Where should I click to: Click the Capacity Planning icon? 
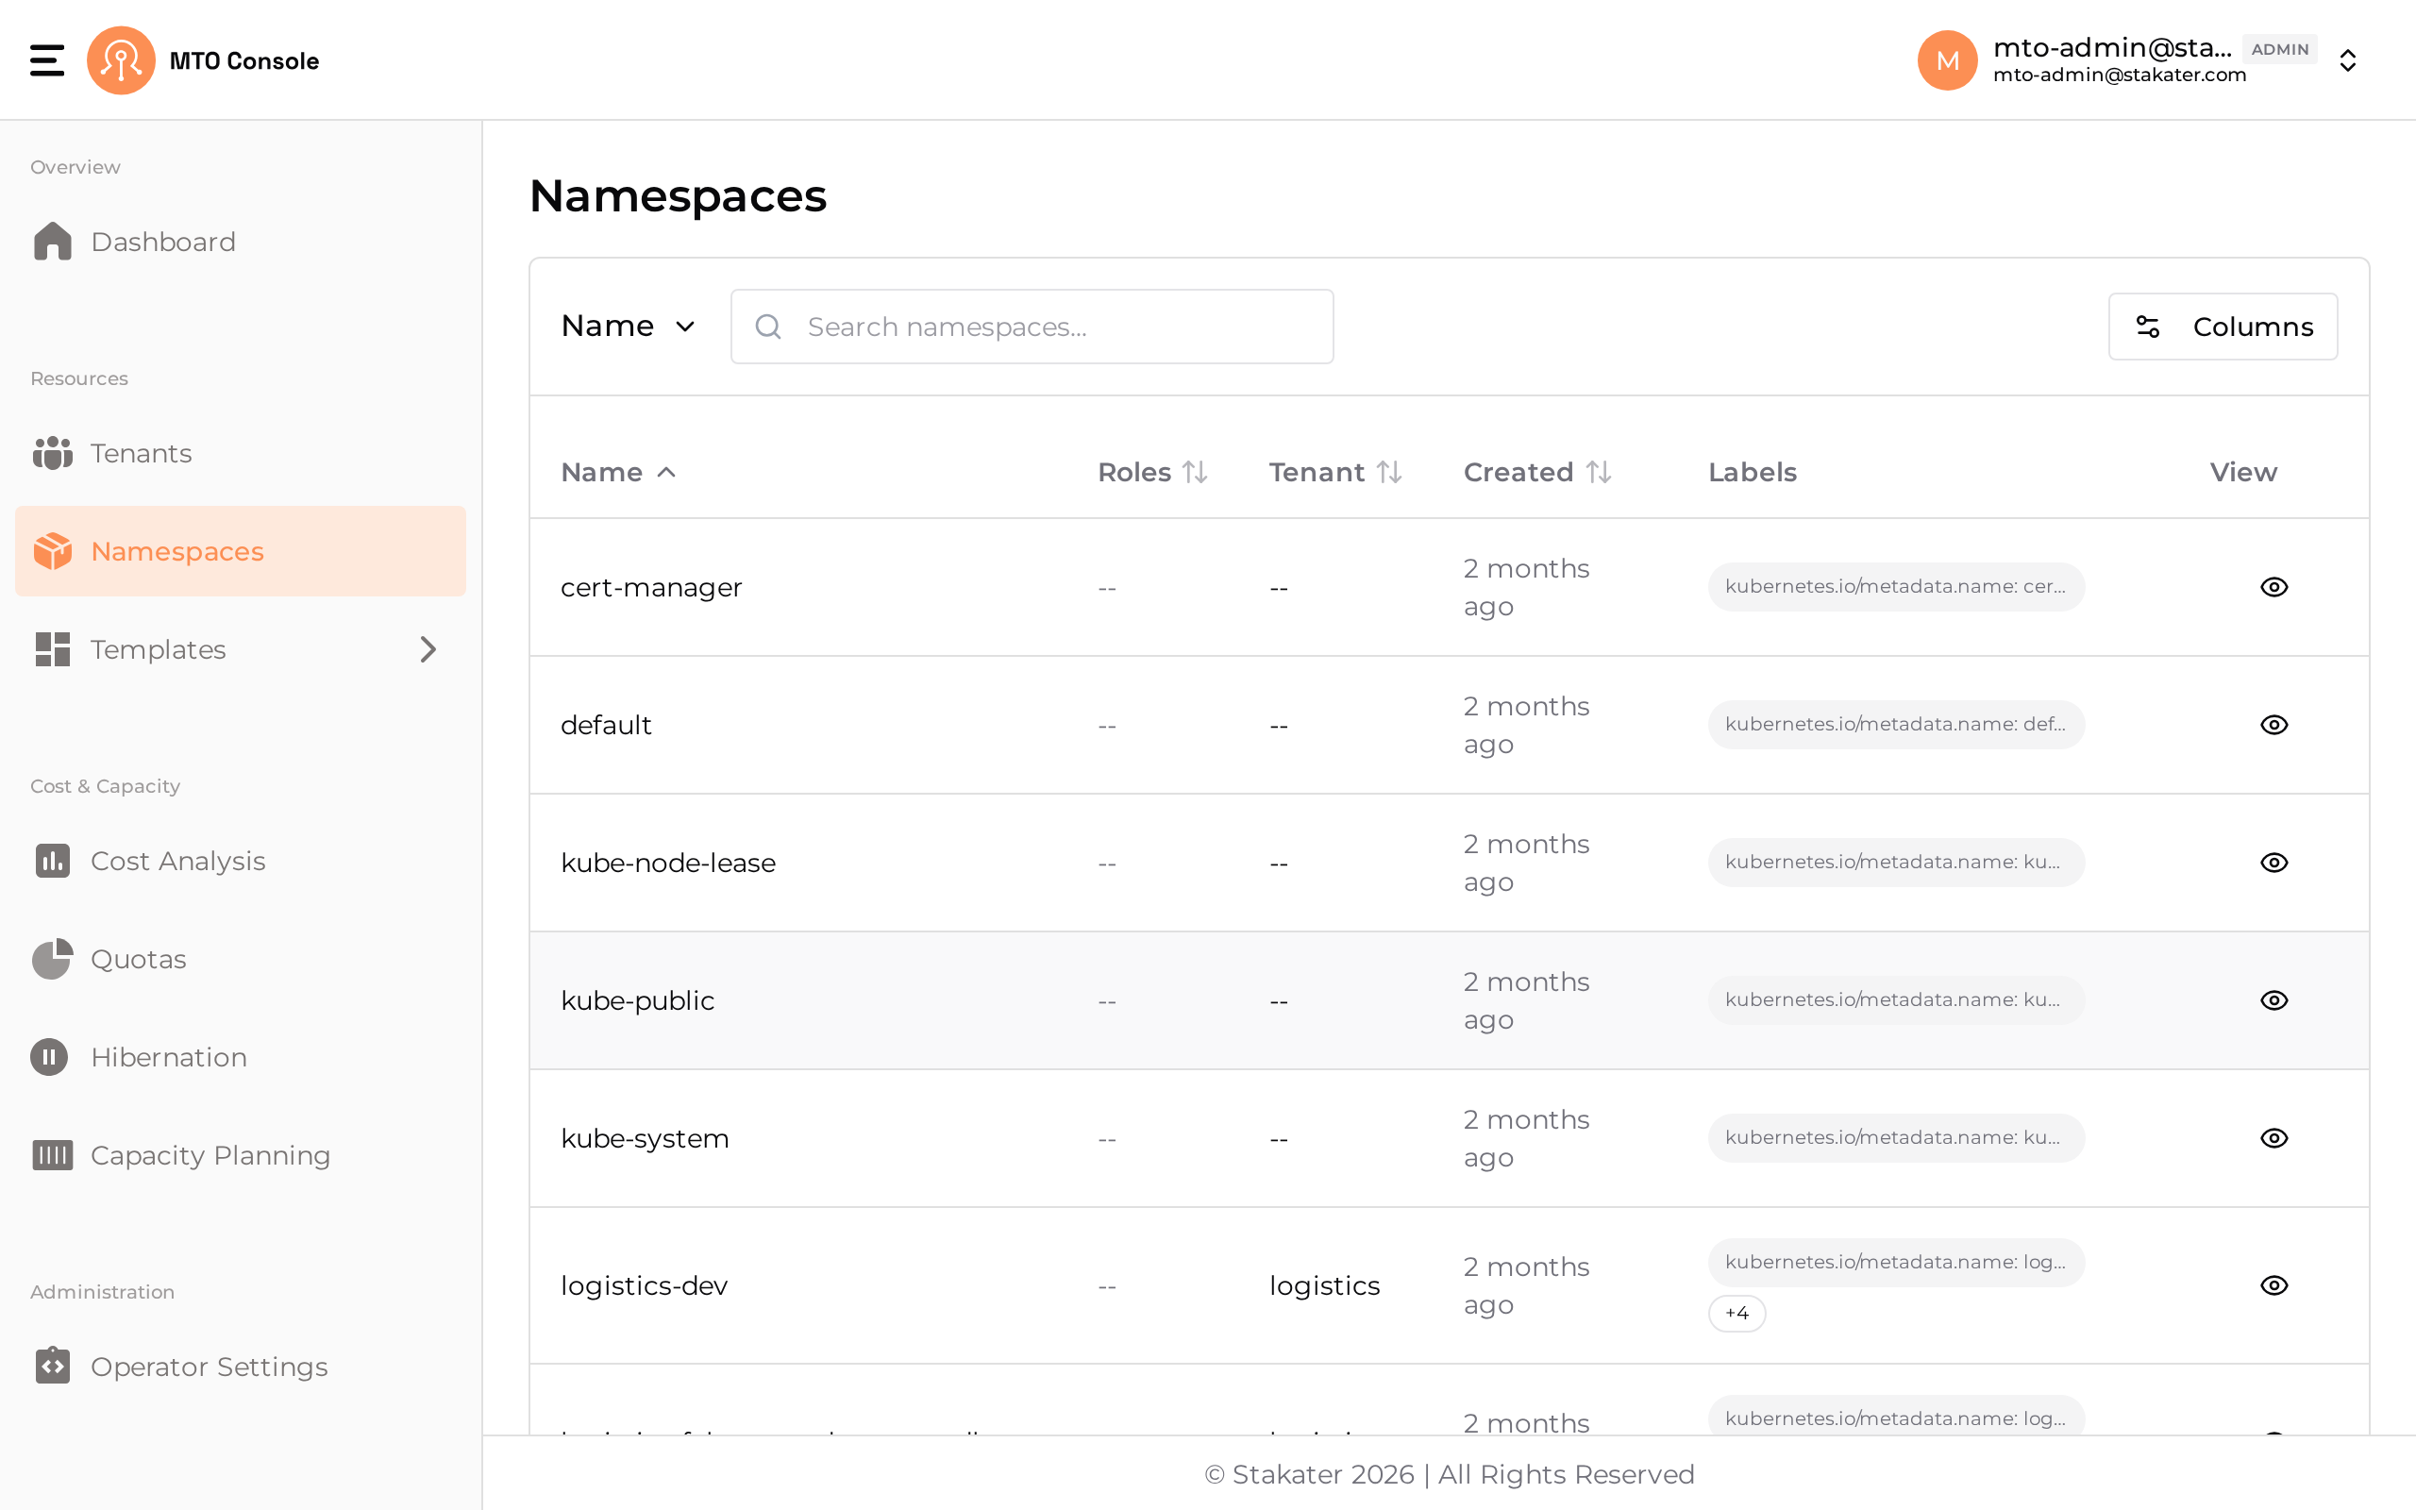pos(52,1154)
